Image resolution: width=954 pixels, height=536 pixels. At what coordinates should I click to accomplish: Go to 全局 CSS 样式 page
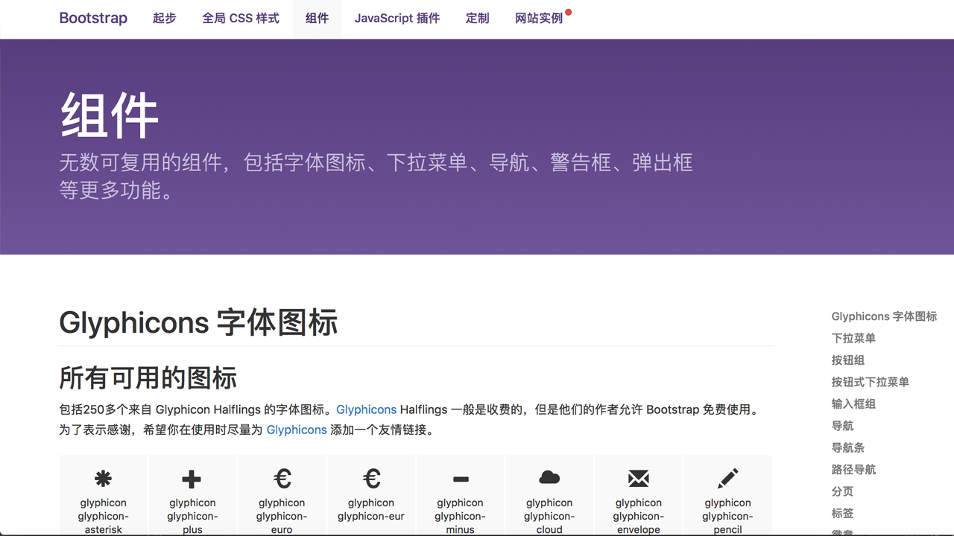tap(241, 18)
